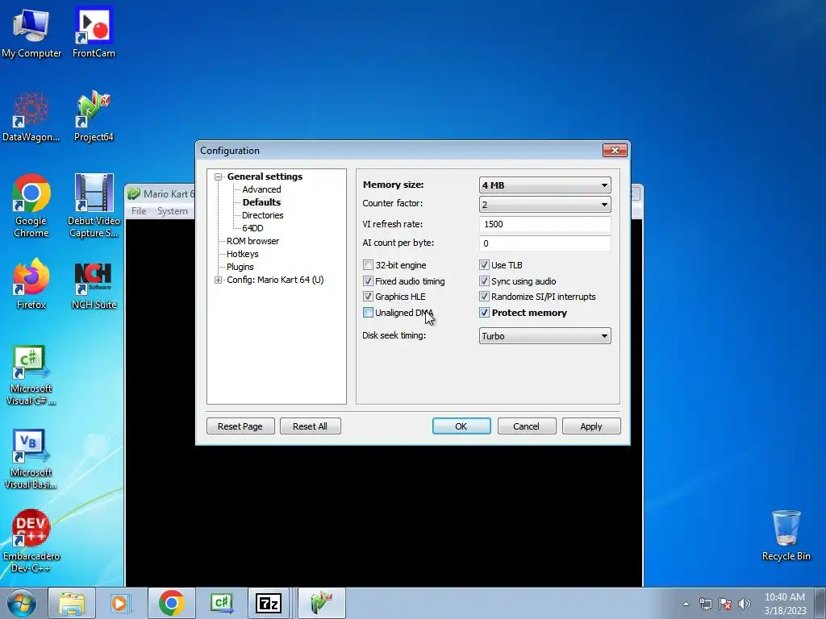The image size is (826, 619).
Task: Click the Apply button
Action: pos(591,426)
